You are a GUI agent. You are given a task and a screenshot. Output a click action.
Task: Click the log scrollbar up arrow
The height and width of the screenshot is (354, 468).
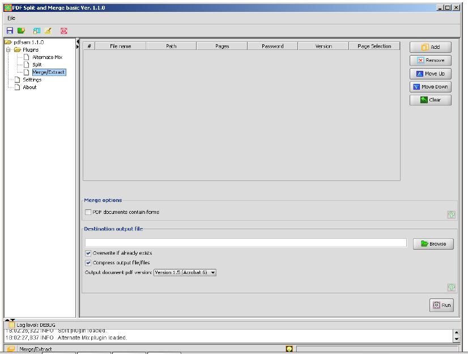(x=456, y=332)
